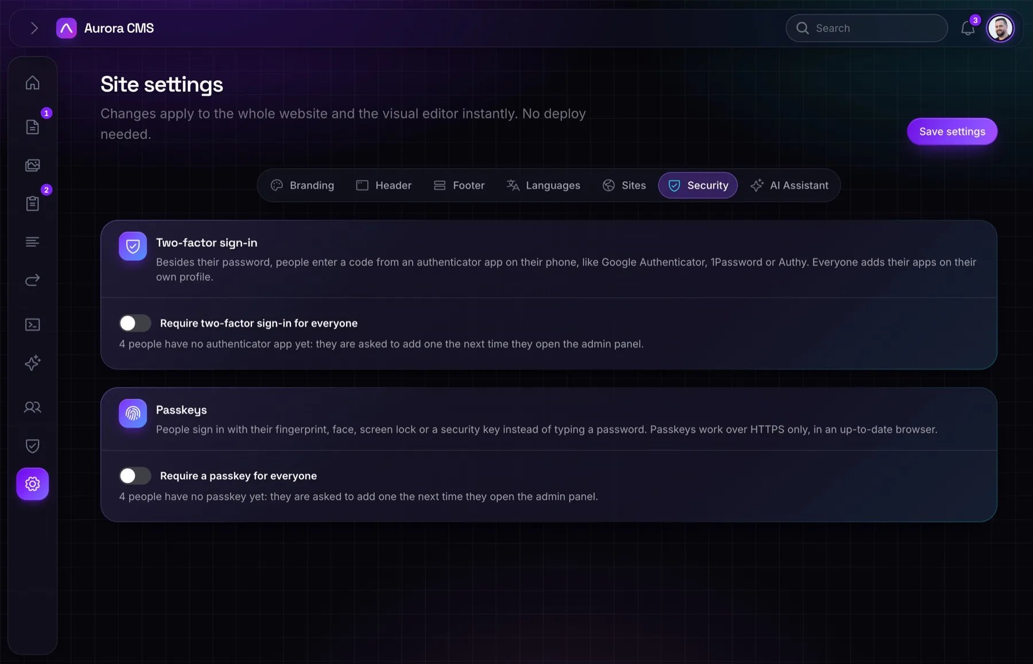The height and width of the screenshot is (664, 1033).
Task: Click the Two-factor sign-in title
Action: [x=207, y=243]
